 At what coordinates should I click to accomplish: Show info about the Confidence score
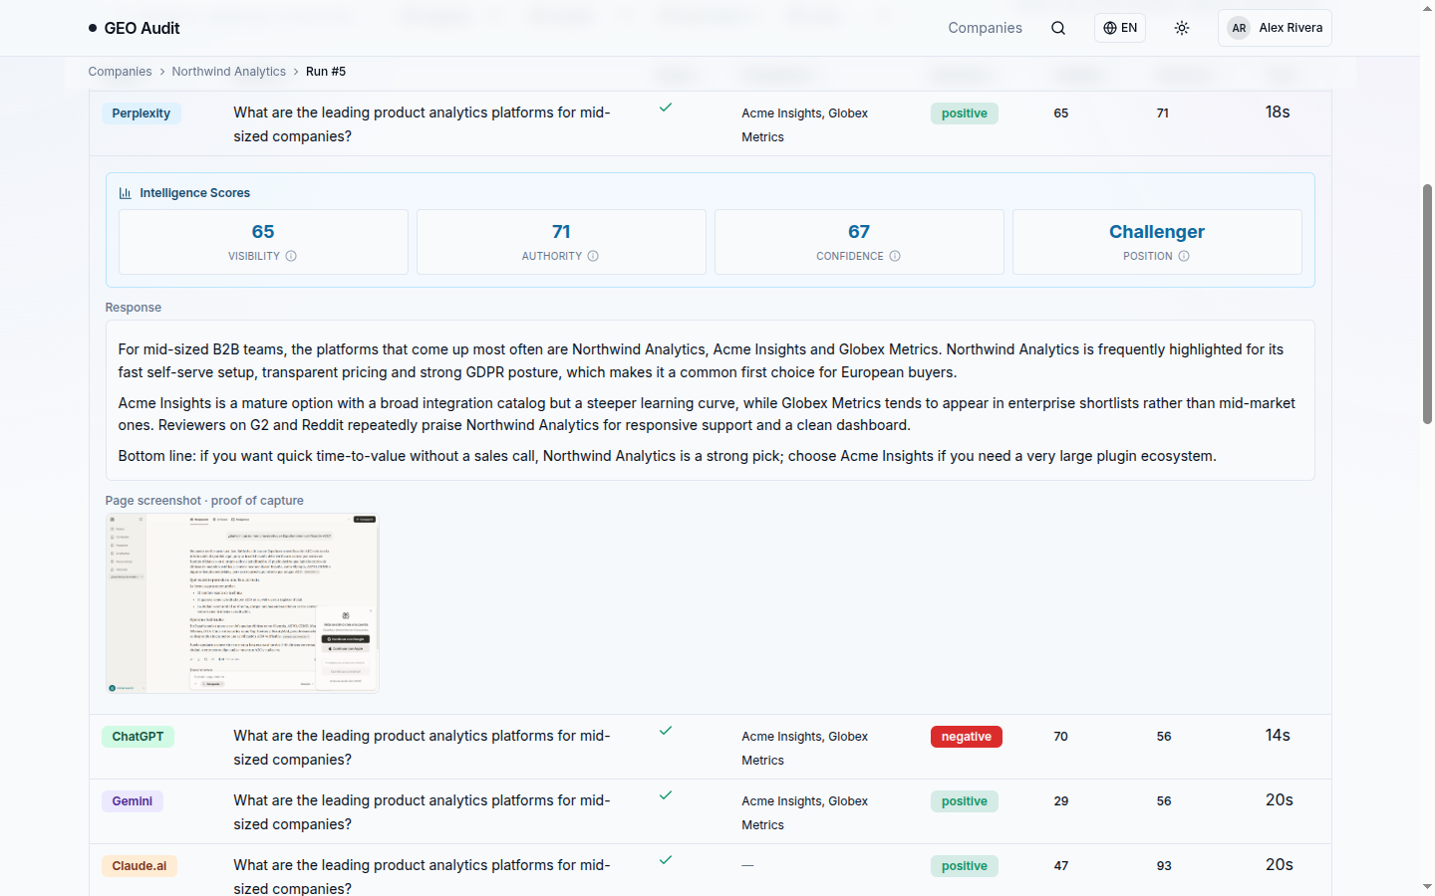click(x=895, y=256)
